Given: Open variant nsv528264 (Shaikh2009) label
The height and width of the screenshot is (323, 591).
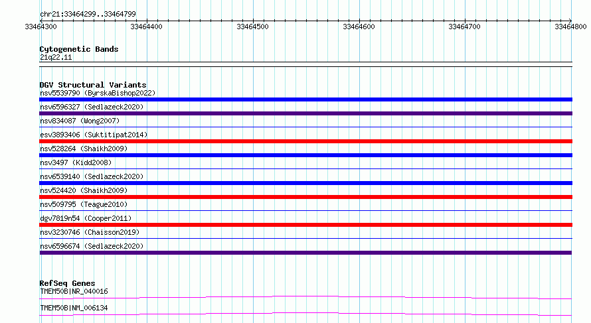Looking at the screenshot, I should coord(84,149).
